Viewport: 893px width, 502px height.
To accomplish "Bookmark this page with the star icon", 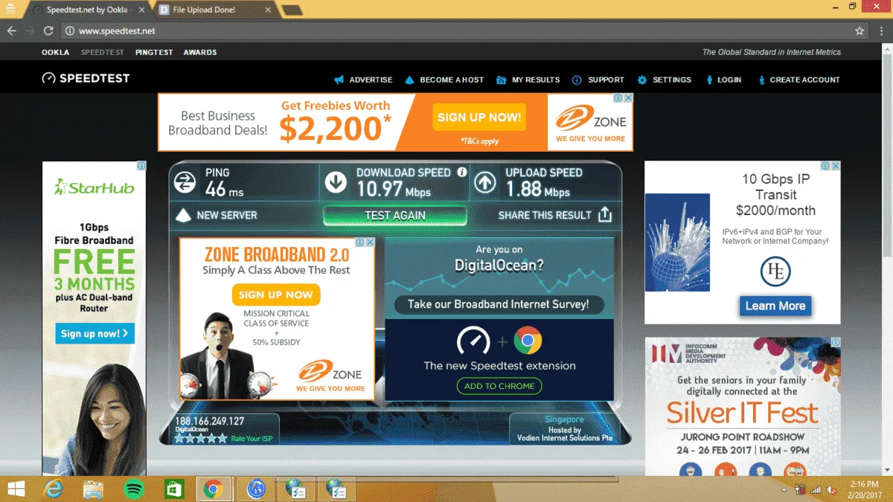I will click(x=860, y=31).
